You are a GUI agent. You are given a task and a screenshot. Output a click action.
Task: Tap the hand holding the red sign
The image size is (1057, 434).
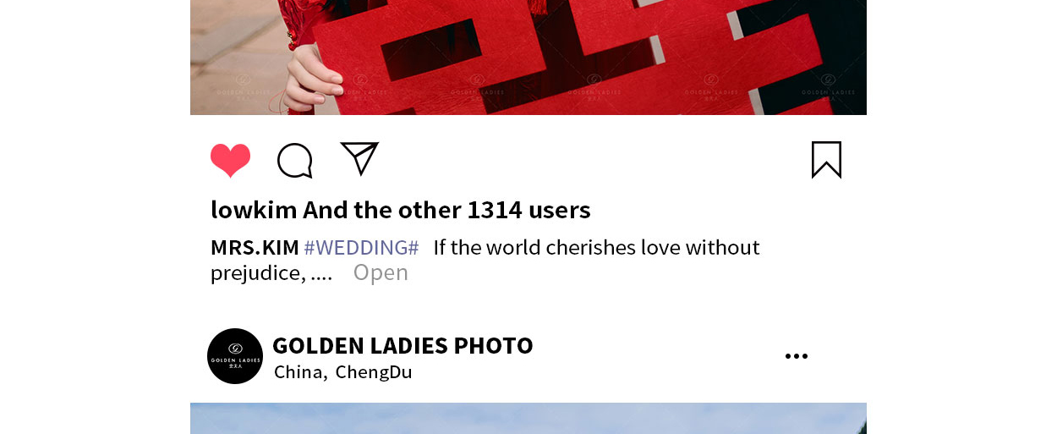(309, 80)
